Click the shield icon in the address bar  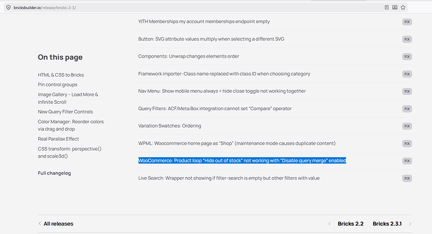(9, 8)
